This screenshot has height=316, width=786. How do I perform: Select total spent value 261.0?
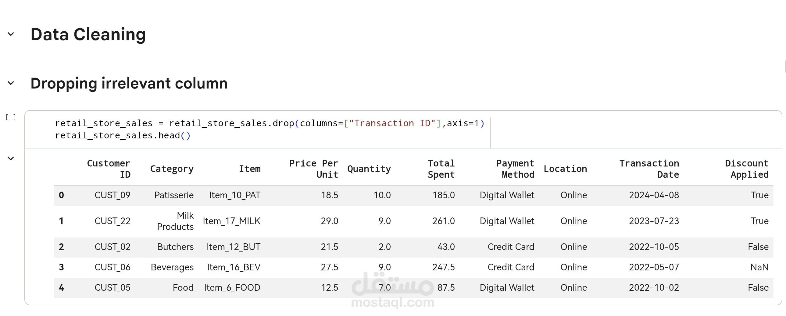click(444, 221)
